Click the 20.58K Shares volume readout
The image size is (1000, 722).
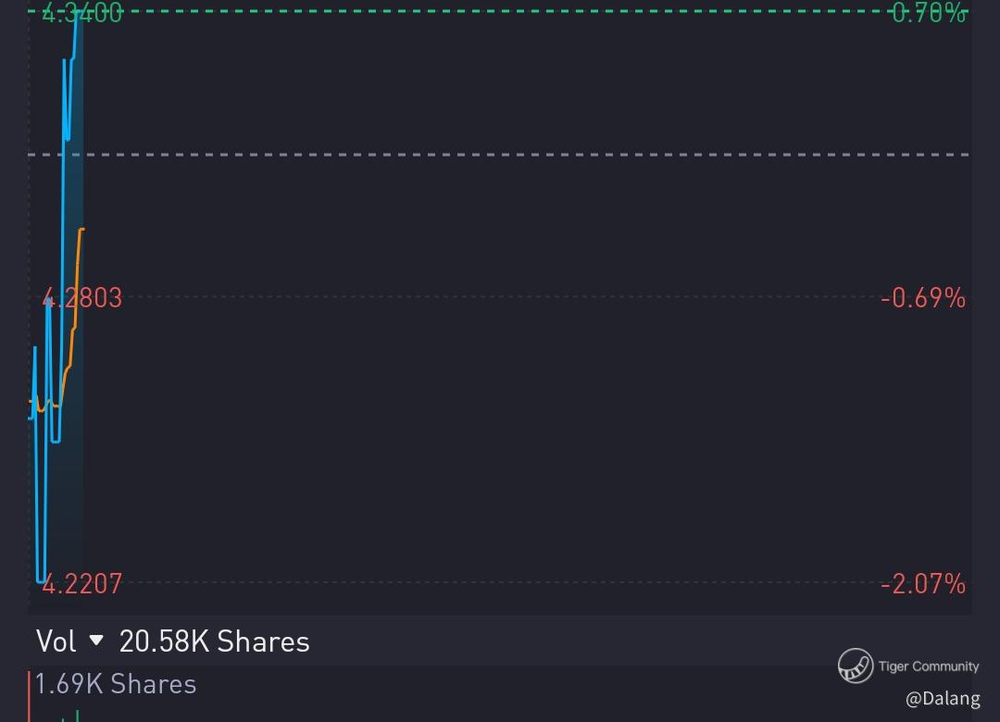coord(214,641)
